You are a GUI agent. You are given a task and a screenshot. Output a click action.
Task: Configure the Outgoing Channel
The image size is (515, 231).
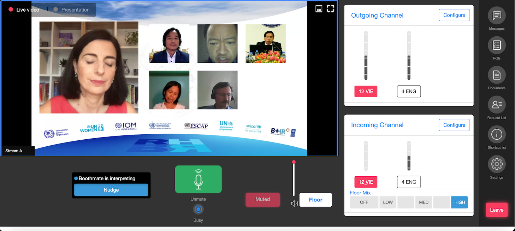[454, 15]
